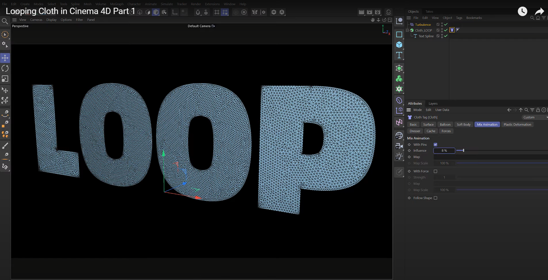Click the Influence slider handle
Image resolution: width=548 pixels, height=280 pixels.
(x=463, y=151)
